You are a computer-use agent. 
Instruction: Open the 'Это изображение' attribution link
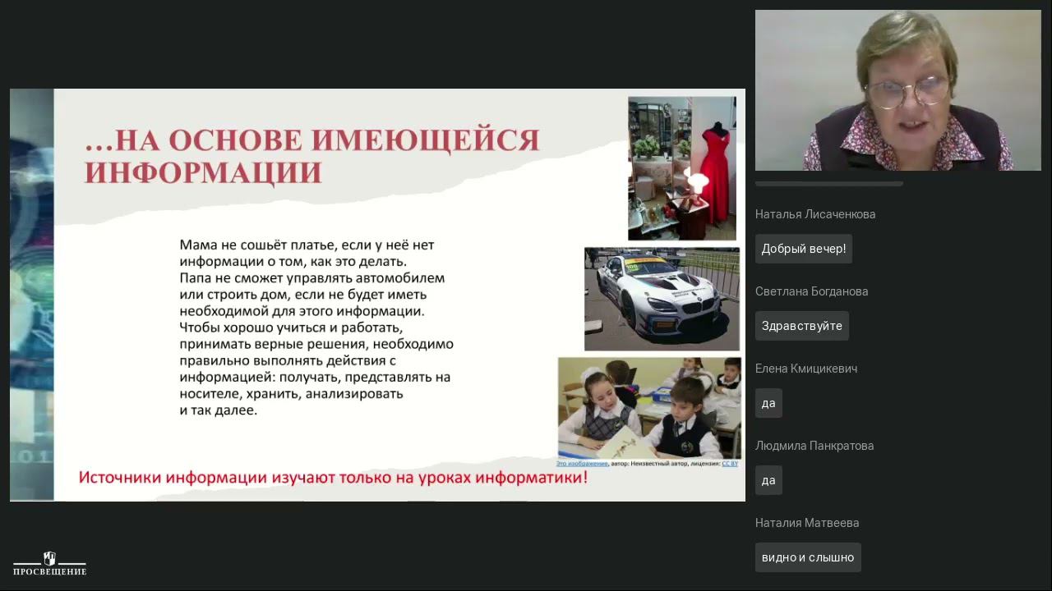582,464
